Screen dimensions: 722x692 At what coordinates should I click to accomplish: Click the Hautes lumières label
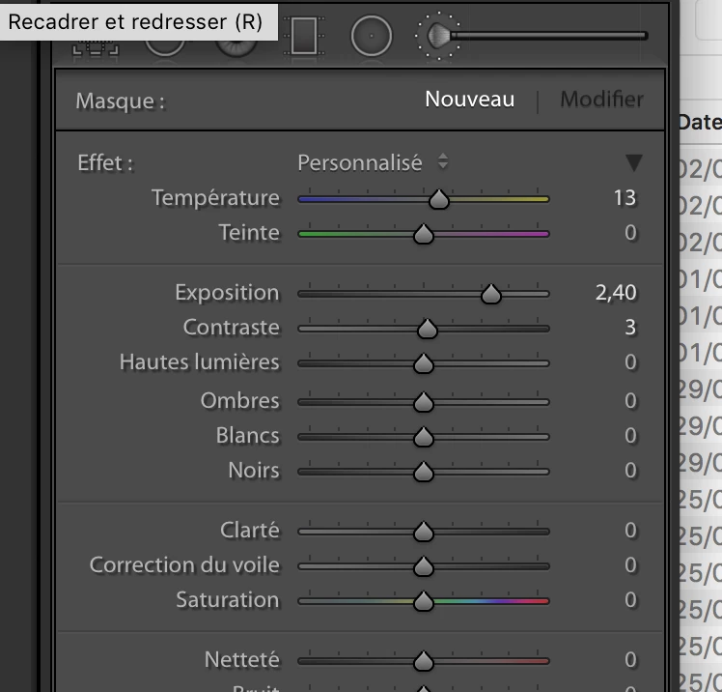tap(200, 362)
